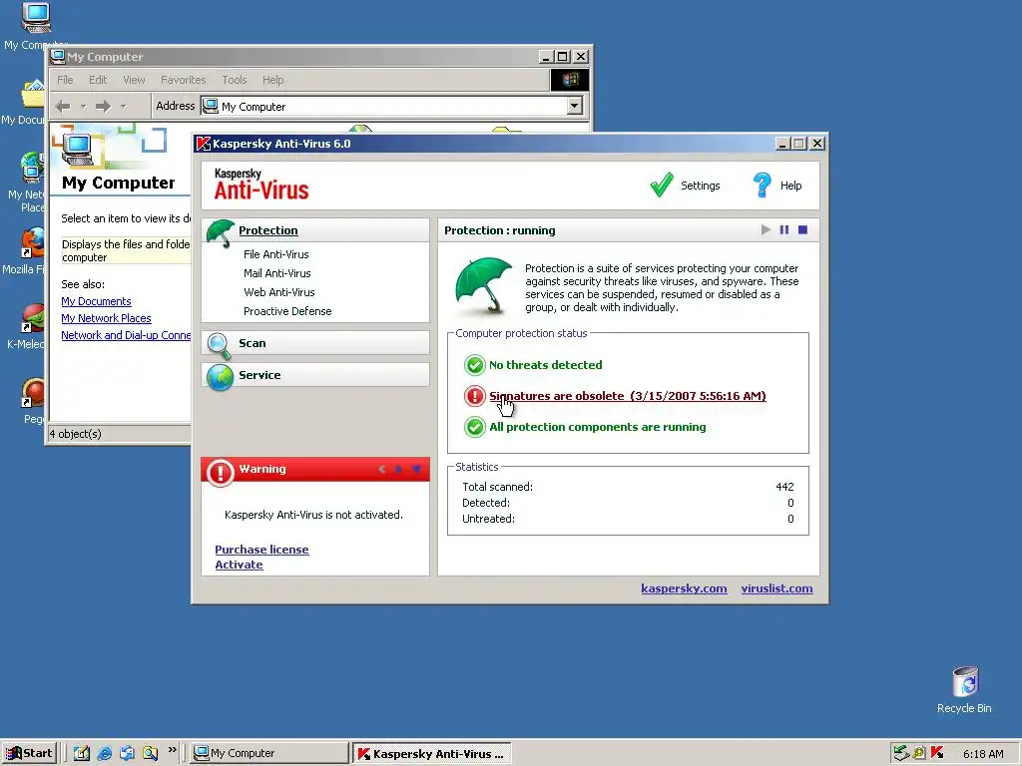This screenshot has height=766, width=1022.
Task: Click the Kaspersky red K tray icon
Action: [938, 752]
